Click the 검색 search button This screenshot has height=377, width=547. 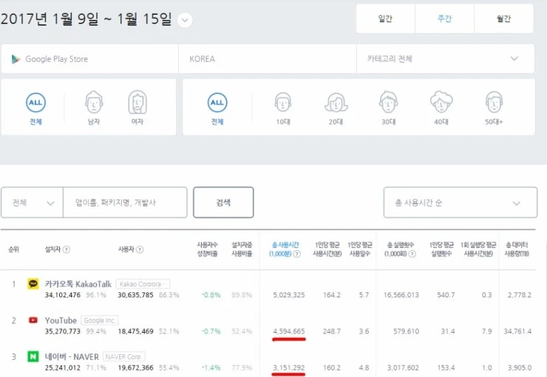pyautogui.click(x=223, y=203)
